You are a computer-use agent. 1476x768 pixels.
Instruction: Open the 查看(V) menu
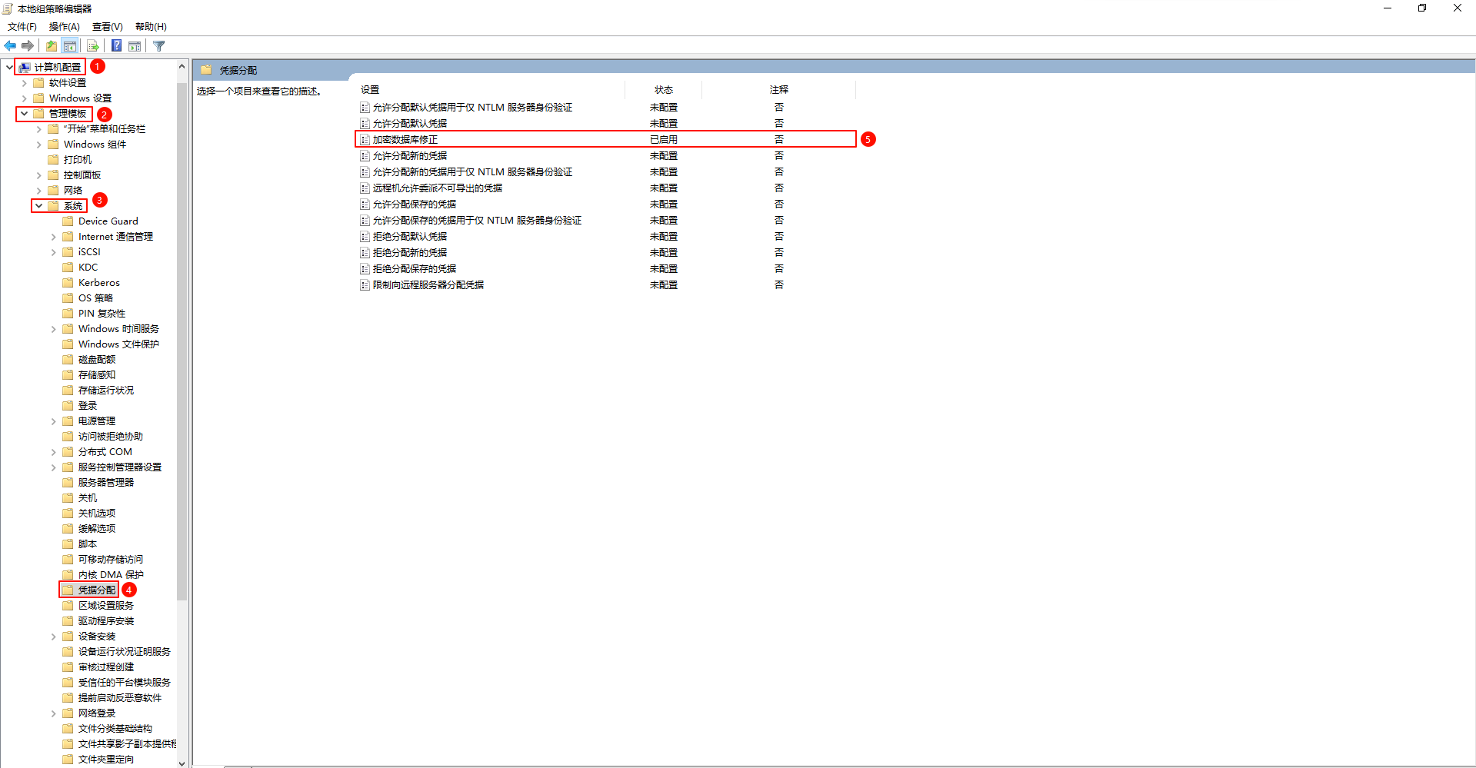click(x=107, y=27)
